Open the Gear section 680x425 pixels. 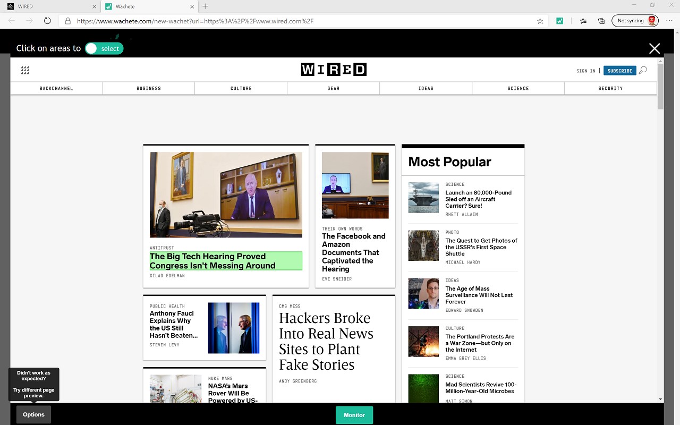coord(334,88)
